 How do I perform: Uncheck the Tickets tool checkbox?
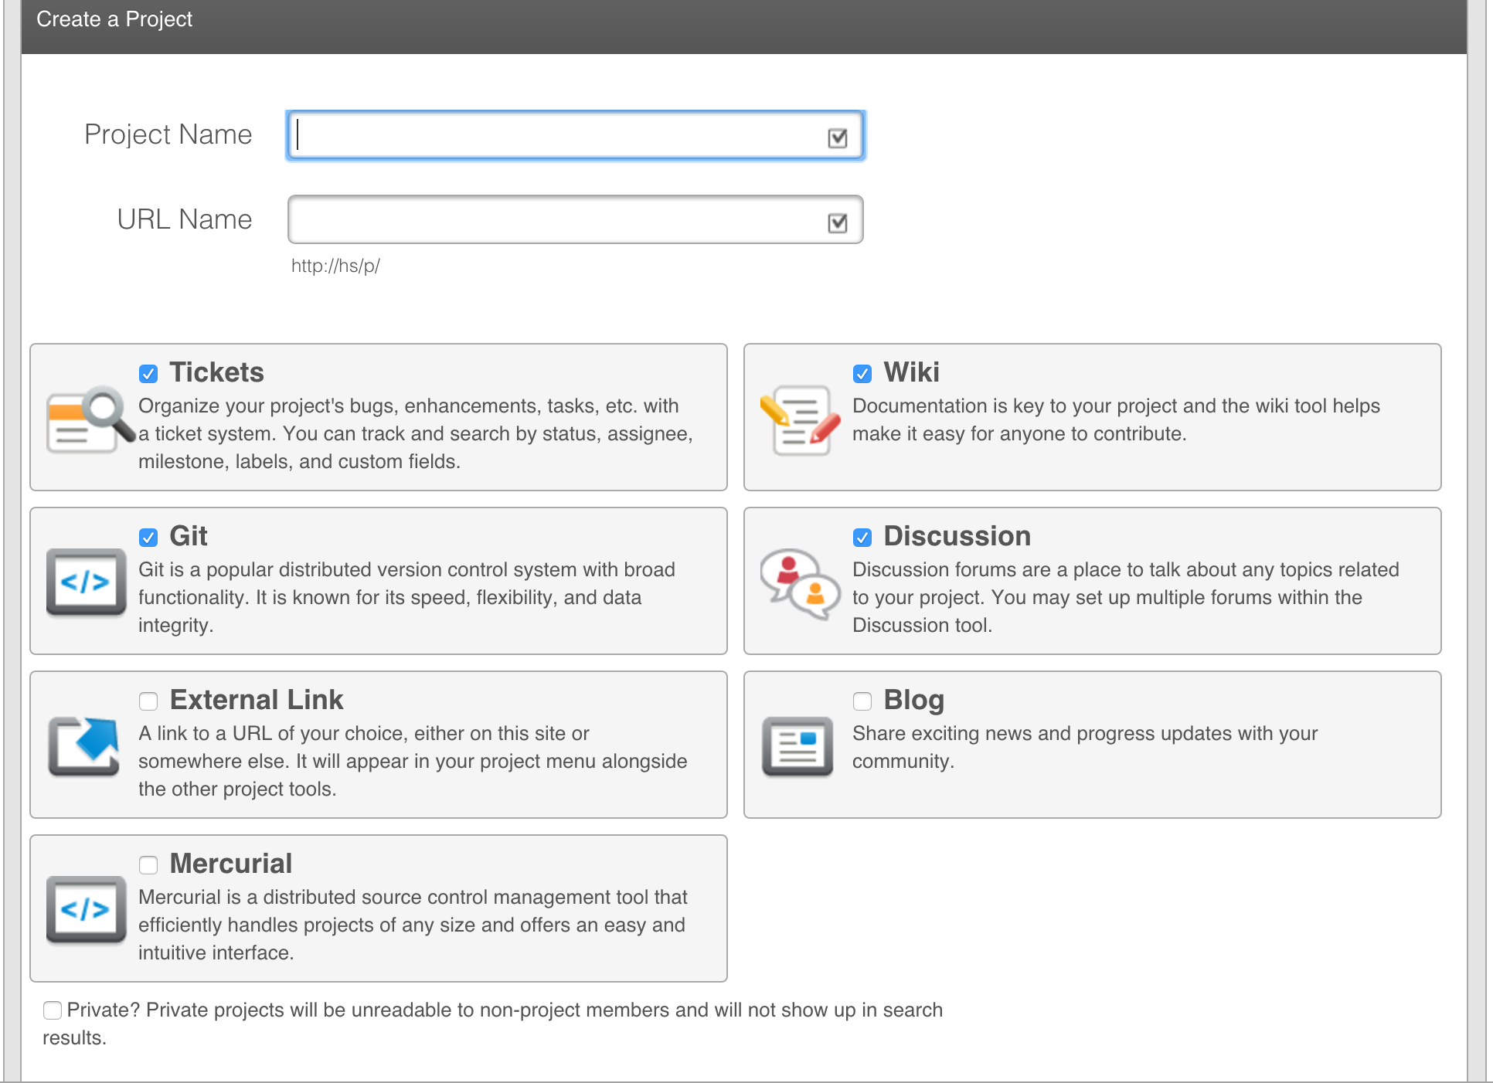click(148, 374)
